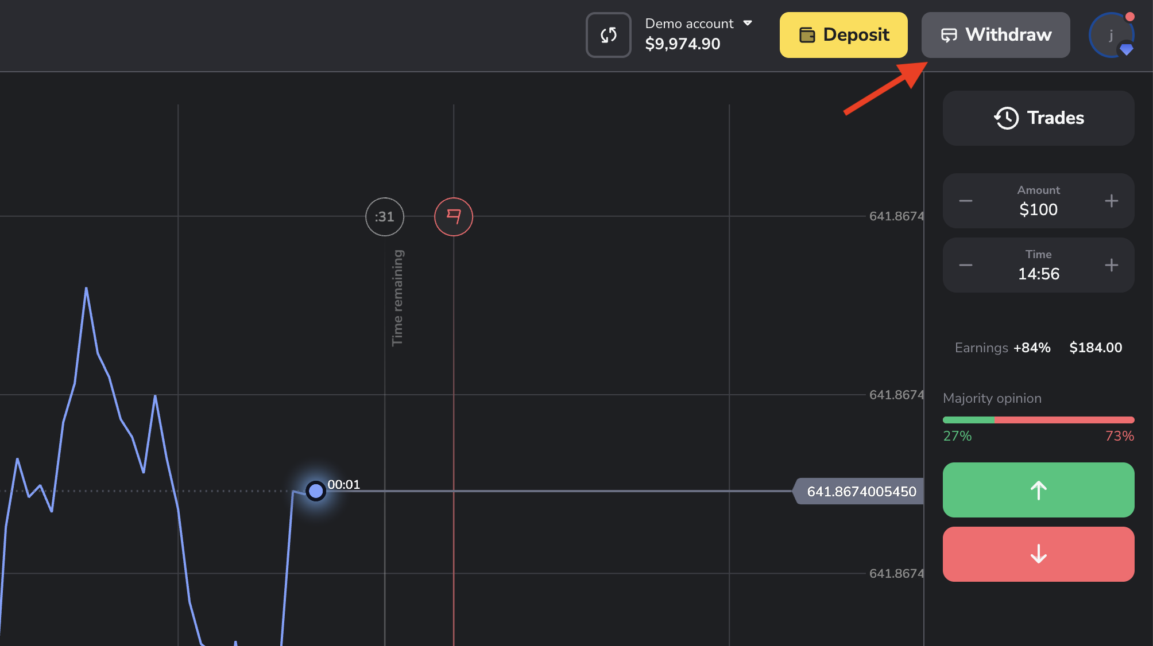Place an up trade with green arrow

click(1038, 490)
